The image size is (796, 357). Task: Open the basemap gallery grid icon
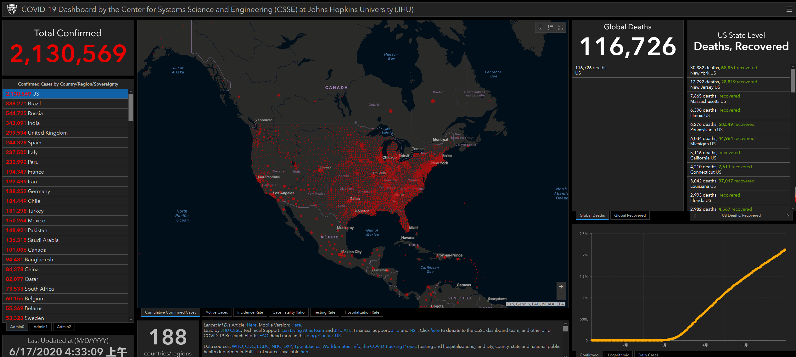pos(560,27)
